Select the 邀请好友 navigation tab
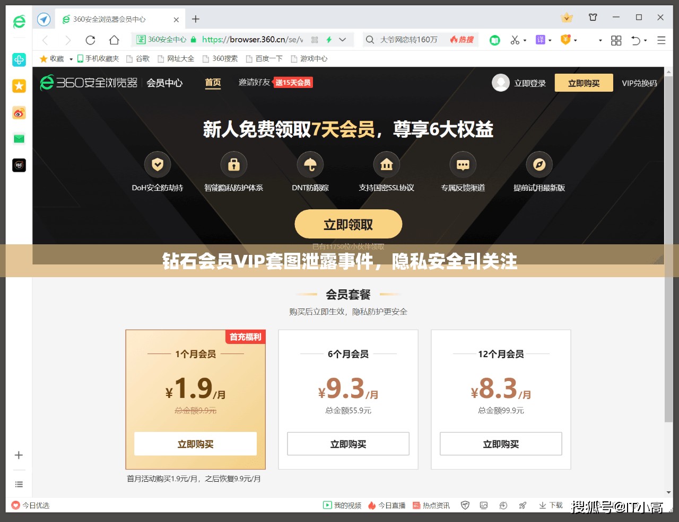 coord(255,82)
